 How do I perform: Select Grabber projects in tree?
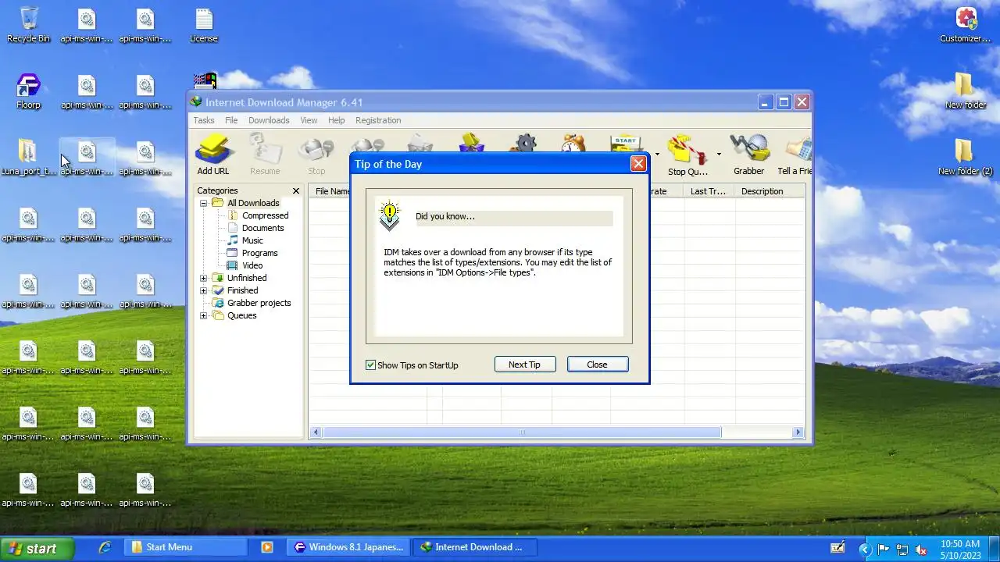pos(259,303)
